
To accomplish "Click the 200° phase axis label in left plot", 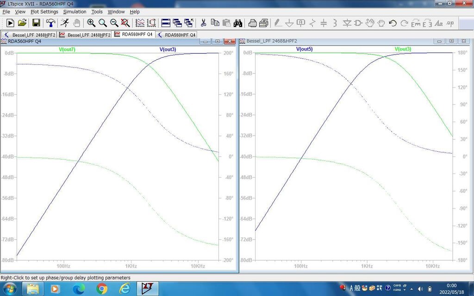I will point(229,53).
